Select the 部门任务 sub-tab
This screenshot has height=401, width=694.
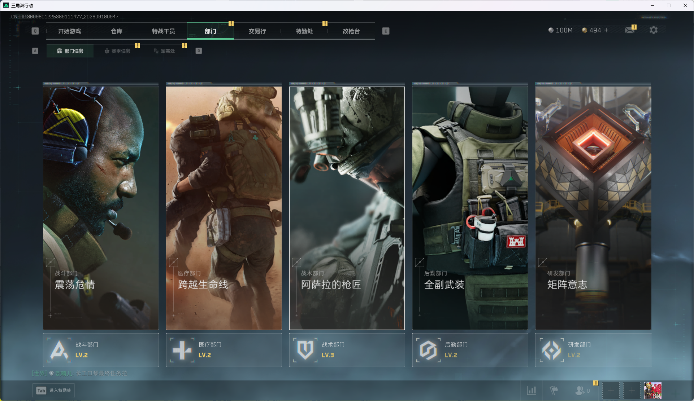pos(70,51)
